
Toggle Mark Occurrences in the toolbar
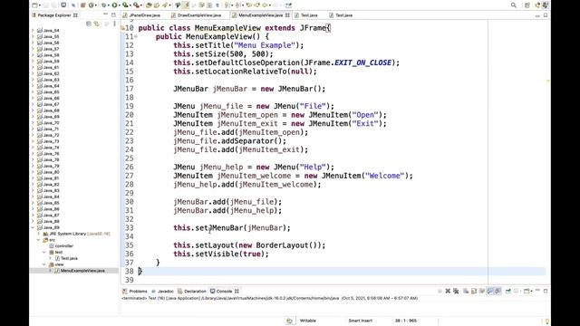tap(185, 5)
